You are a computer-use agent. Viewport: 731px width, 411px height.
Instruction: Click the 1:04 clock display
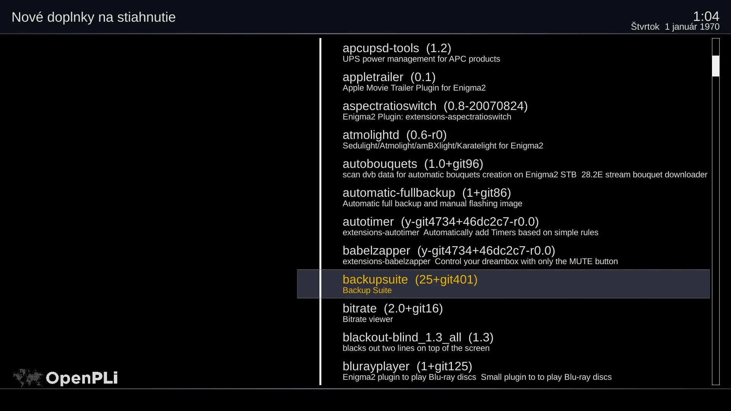coord(706,16)
